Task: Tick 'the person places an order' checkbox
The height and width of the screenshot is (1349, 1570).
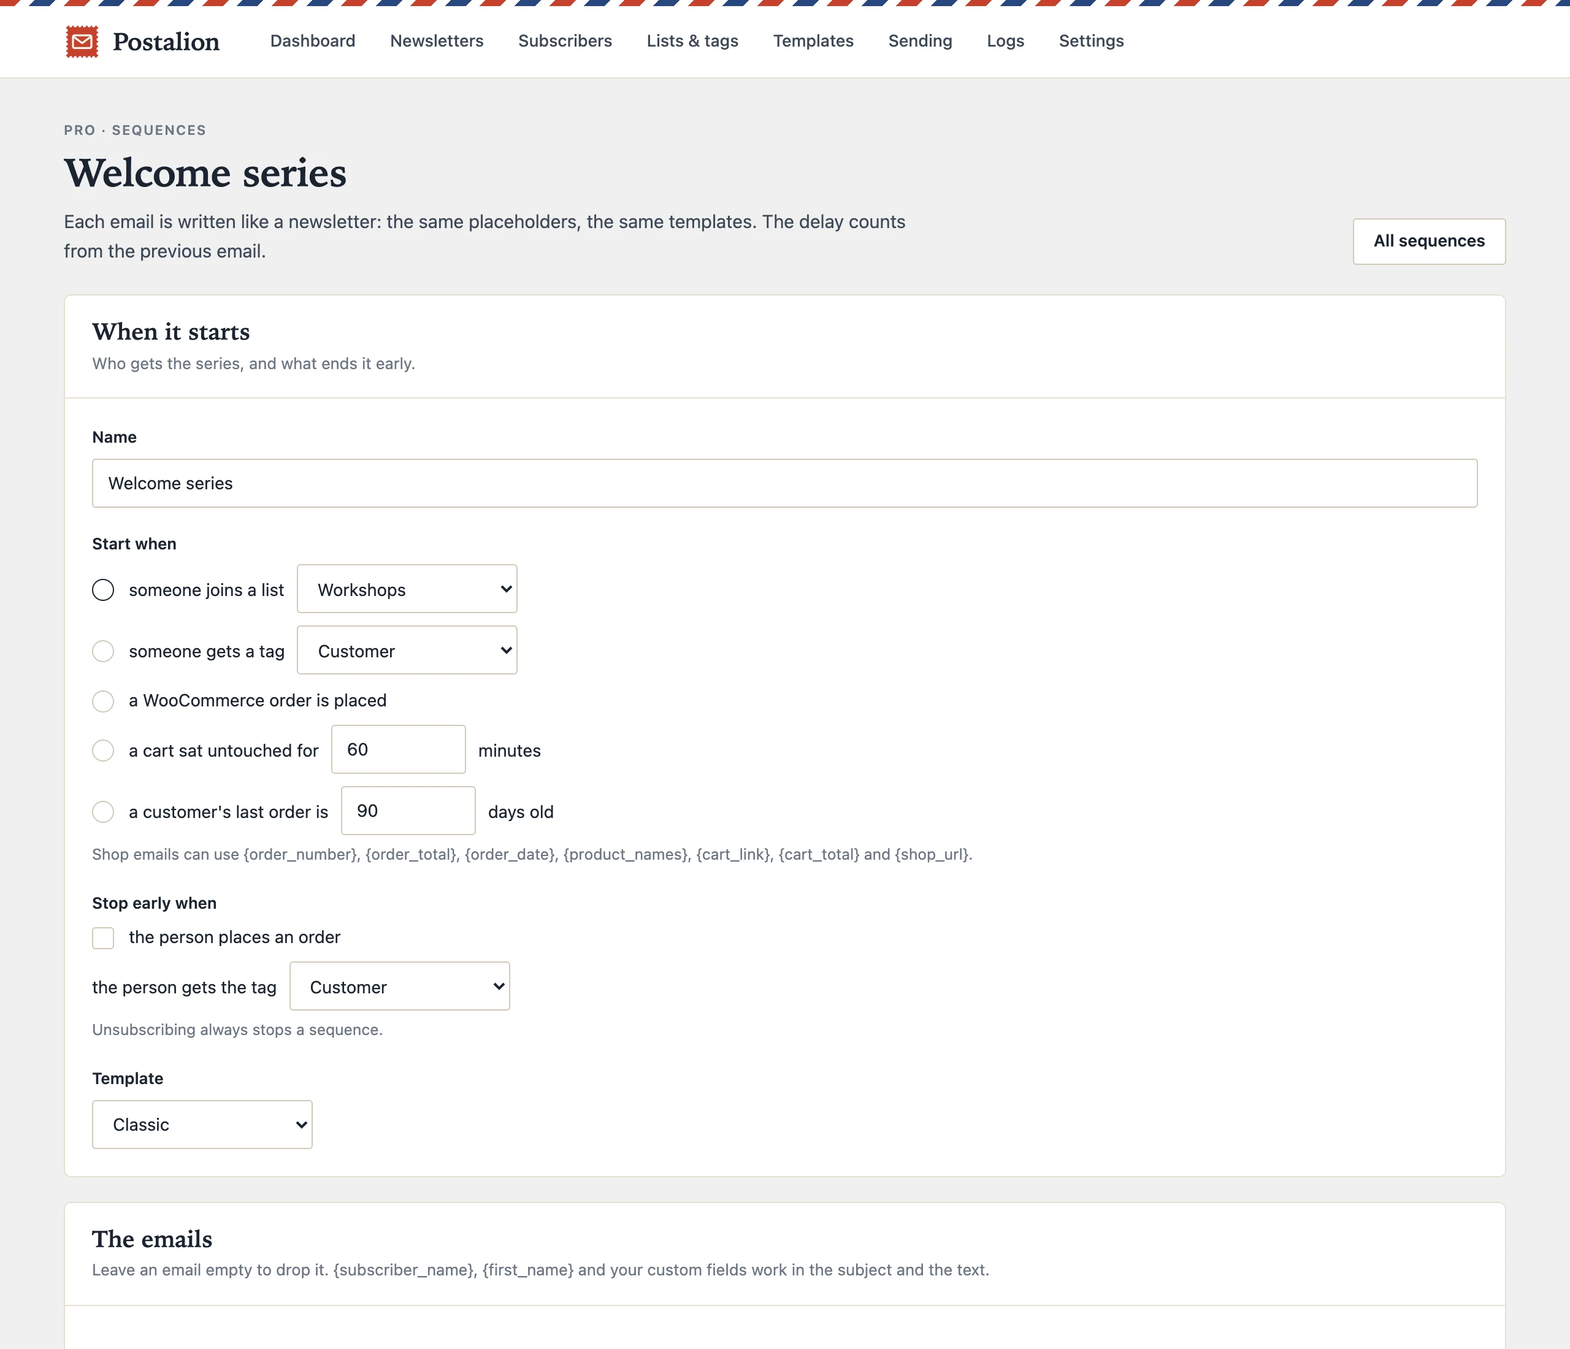Action: tap(103, 938)
